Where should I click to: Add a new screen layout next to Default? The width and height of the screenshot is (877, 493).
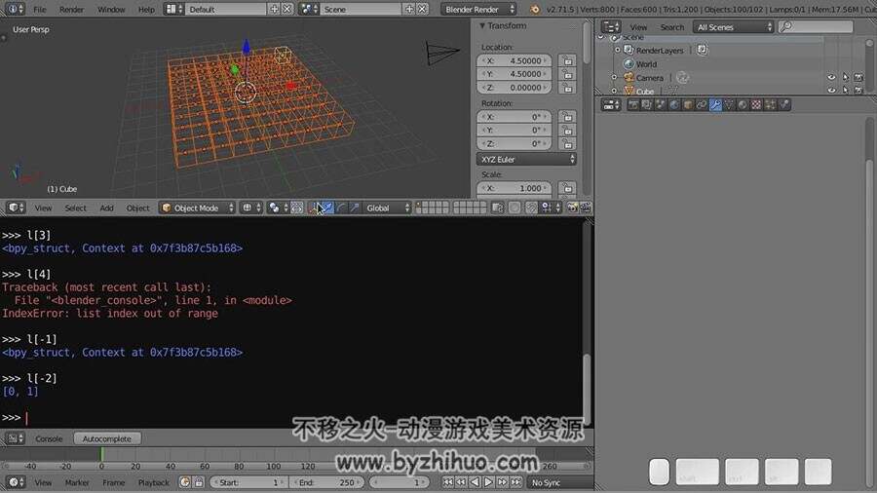pos(274,9)
